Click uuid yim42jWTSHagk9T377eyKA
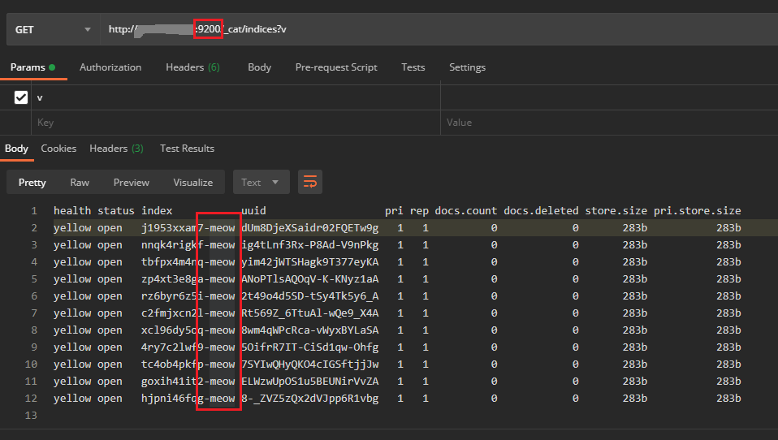Viewport: 778px width, 440px height. pos(310,262)
